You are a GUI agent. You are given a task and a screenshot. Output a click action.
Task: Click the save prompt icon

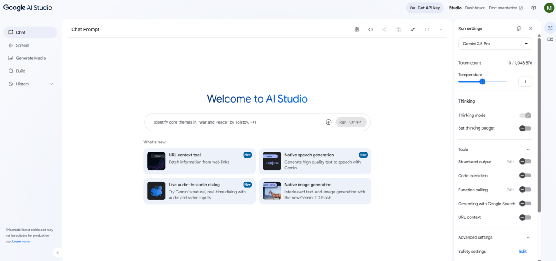click(399, 29)
